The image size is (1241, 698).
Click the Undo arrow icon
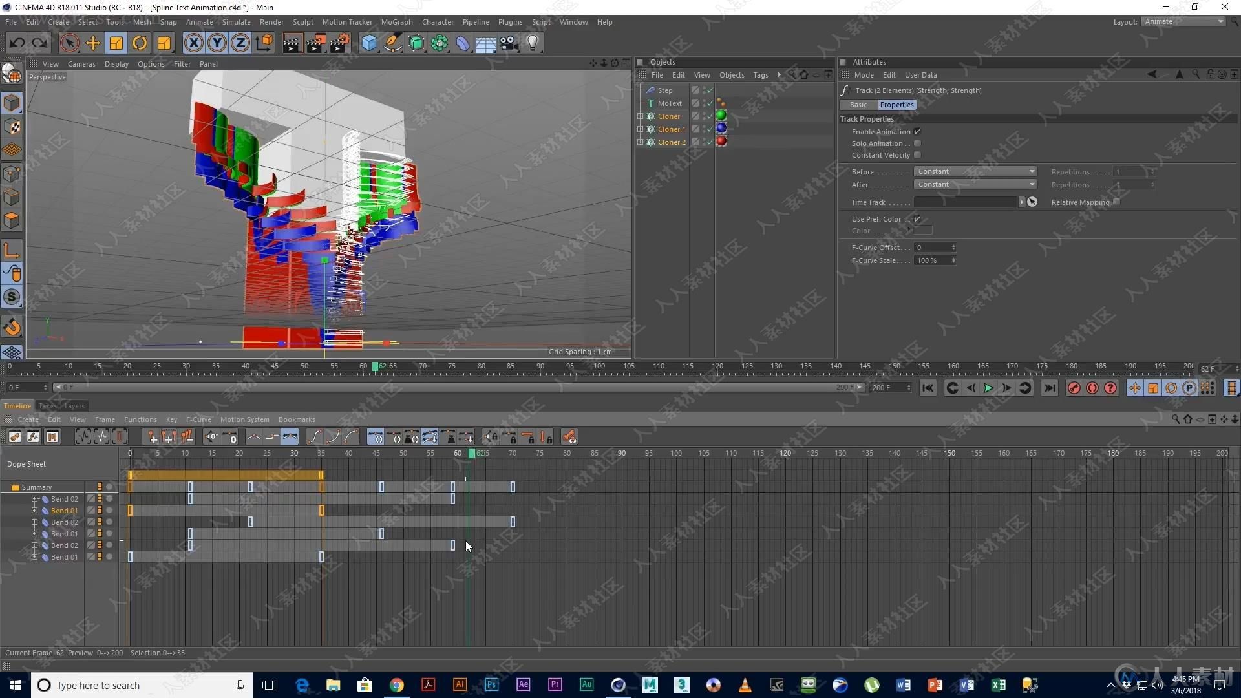click(17, 43)
